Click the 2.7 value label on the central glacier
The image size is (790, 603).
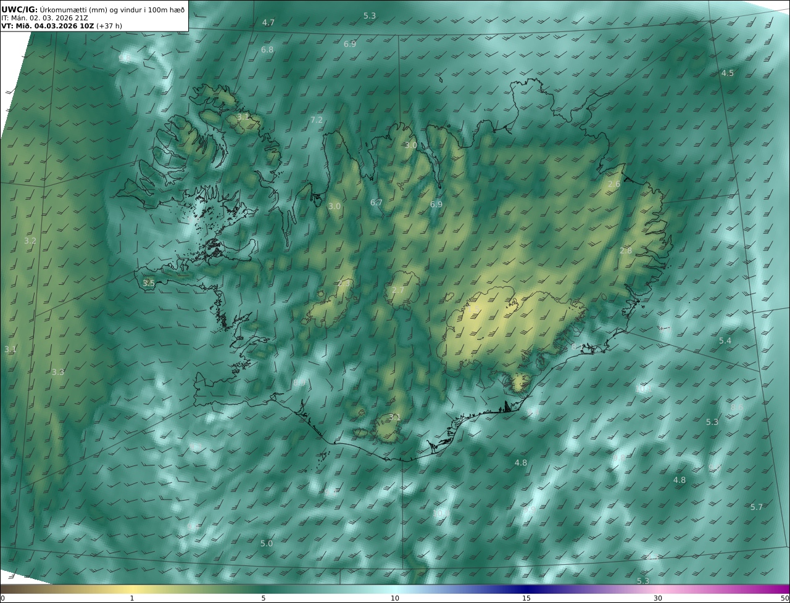tap(398, 290)
